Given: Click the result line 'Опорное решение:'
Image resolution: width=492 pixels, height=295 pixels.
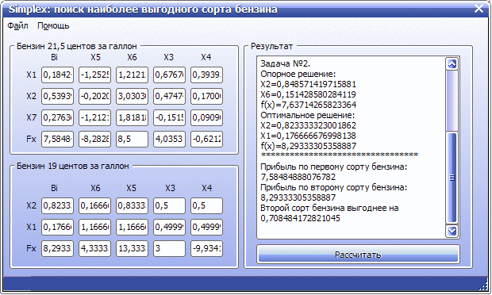Looking at the screenshot, I should [x=298, y=74].
